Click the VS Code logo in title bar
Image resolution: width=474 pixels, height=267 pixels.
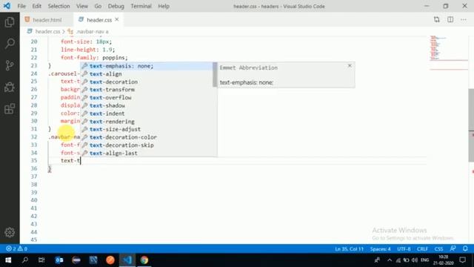click(7, 6)
